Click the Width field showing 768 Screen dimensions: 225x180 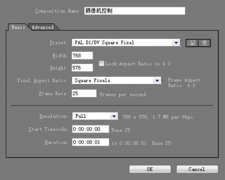pyautogui.click(x=82, y=56)
